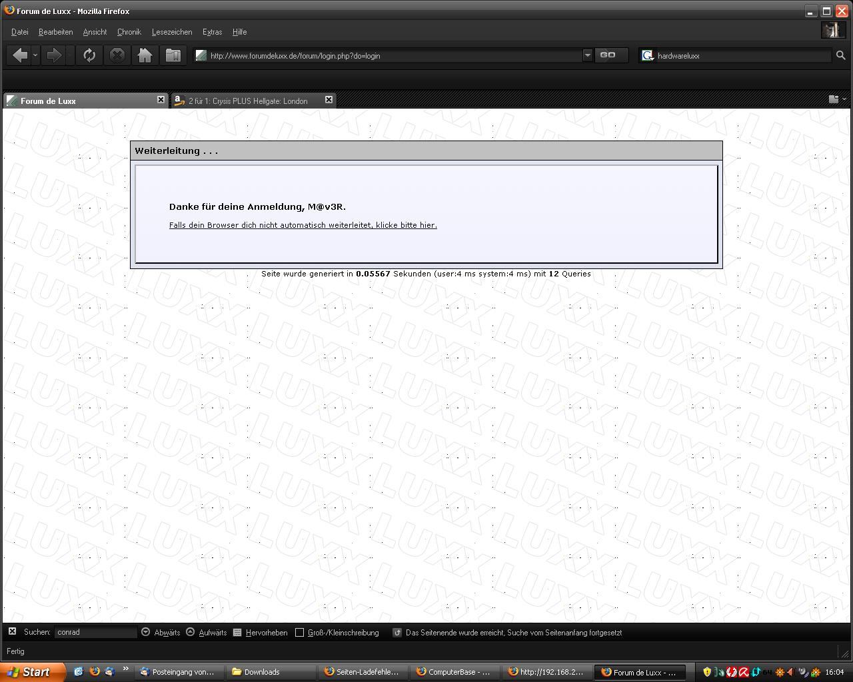This screenshot has height=682, width=853.
Task: Click the yellow security shield tray icon
Action: 707,672
